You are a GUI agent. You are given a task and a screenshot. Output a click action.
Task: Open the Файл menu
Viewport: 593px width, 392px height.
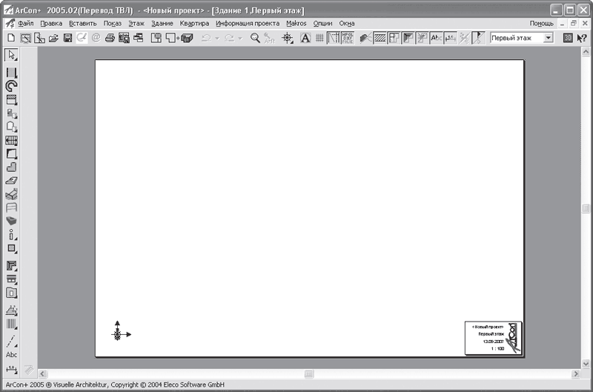coord(26,23)
